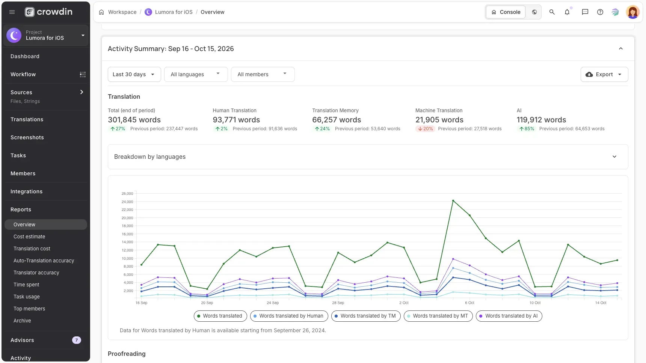Click the Workspace home icon in breadcrumb
The height and width of the screenshot is (363, 646).
click(x=101, y=12)
